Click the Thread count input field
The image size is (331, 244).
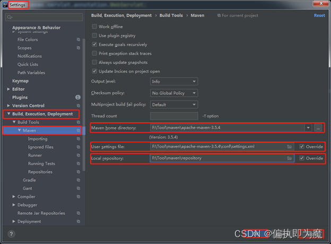pos(174,116)
